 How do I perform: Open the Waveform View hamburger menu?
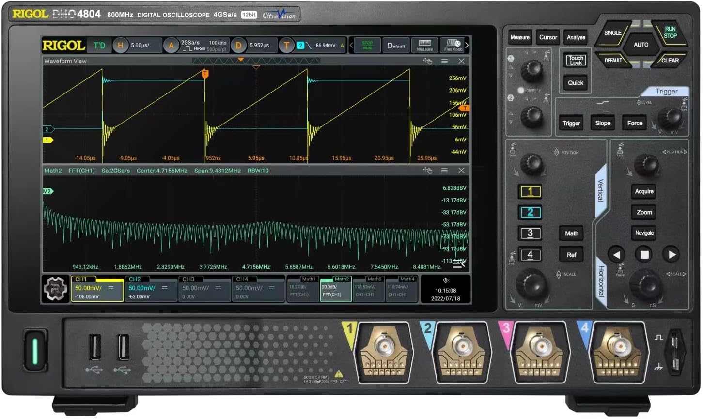click(x=444, y=61)
